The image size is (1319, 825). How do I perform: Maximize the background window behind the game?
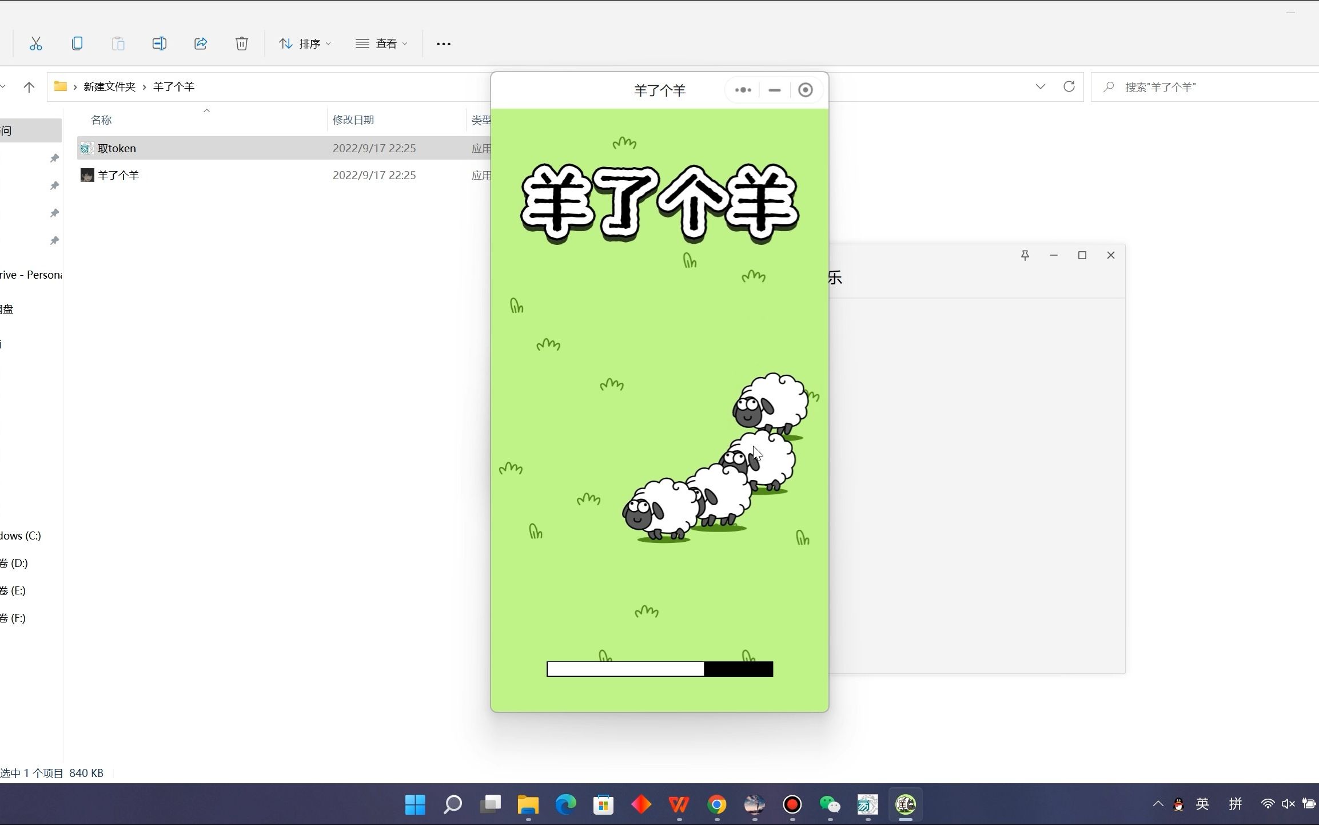(1082, 255)
